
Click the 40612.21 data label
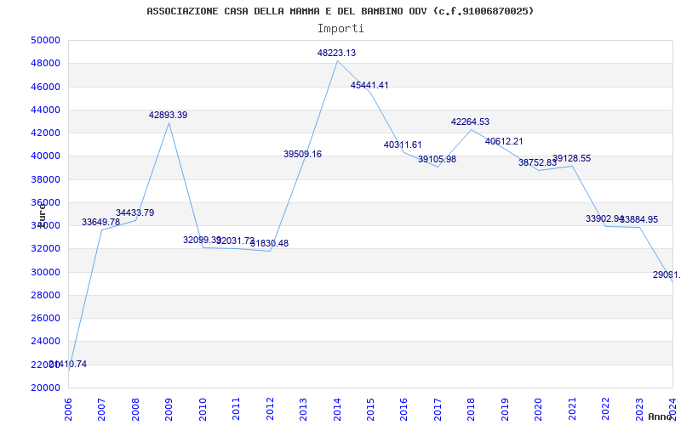pos(504,141)
